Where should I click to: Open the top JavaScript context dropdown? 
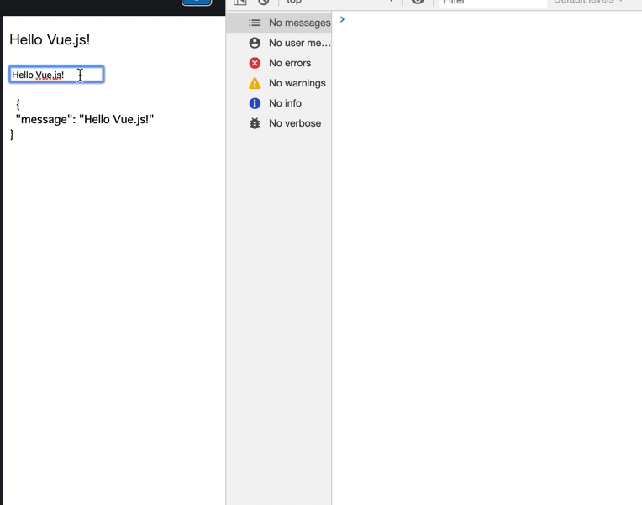click(x=339, y=2)
